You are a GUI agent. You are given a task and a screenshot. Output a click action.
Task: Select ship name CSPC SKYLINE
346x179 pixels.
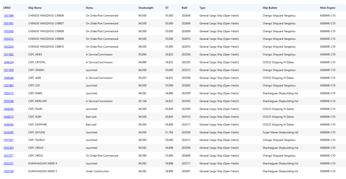click(x=37, y=133)
